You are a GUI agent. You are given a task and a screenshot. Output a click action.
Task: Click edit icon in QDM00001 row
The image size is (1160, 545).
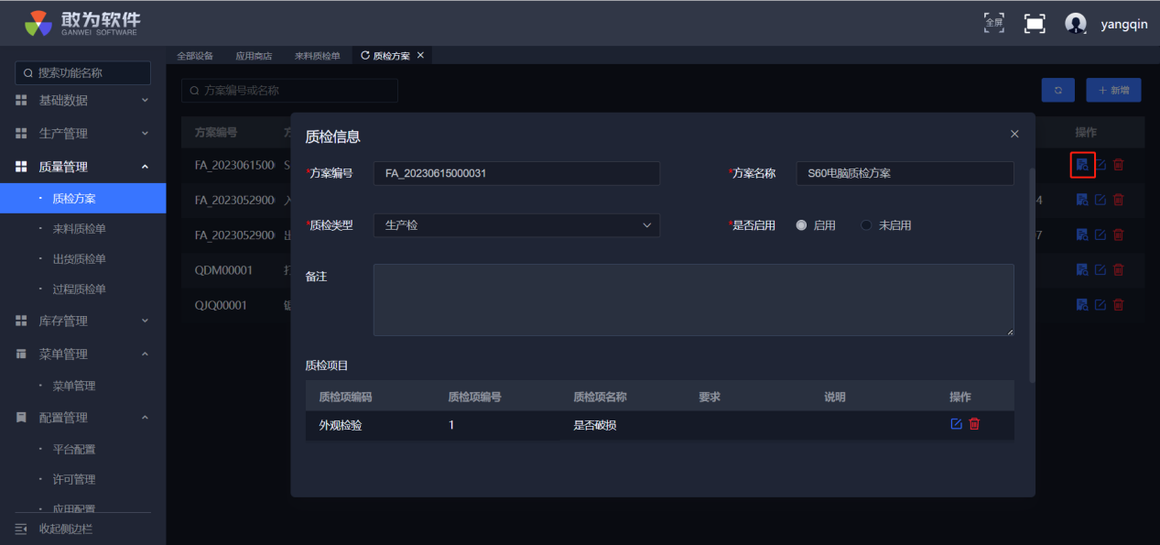coord(1100,269)
